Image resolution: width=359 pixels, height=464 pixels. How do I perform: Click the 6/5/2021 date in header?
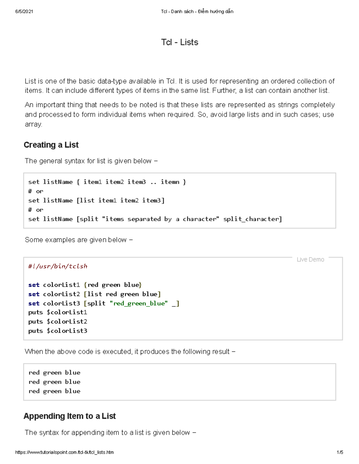[x=24, y=12]
